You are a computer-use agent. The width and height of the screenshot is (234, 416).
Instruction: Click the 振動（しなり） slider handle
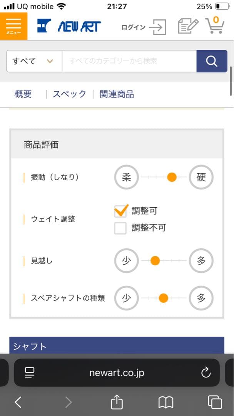pos(172,177)
